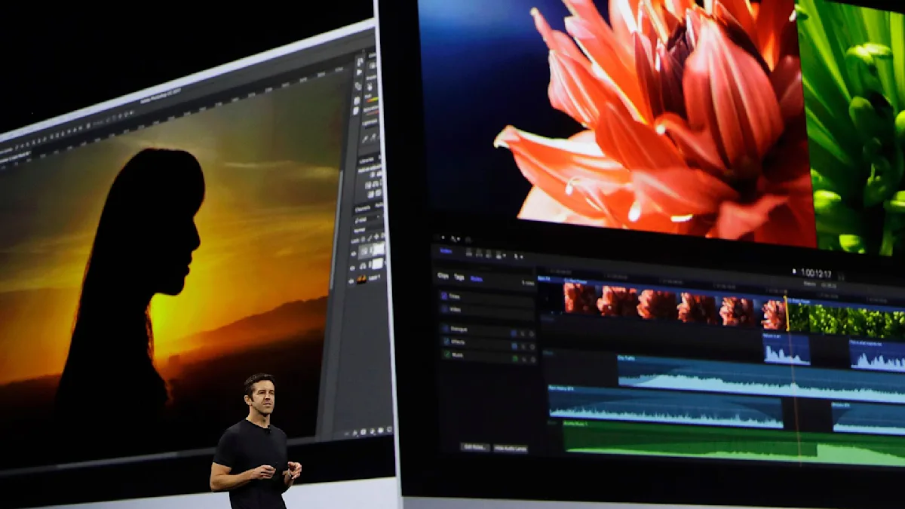This screenshot has height=509, width=905.
Task: Click the Index button in Final Cut timeline
Action: tap(446, 251)
